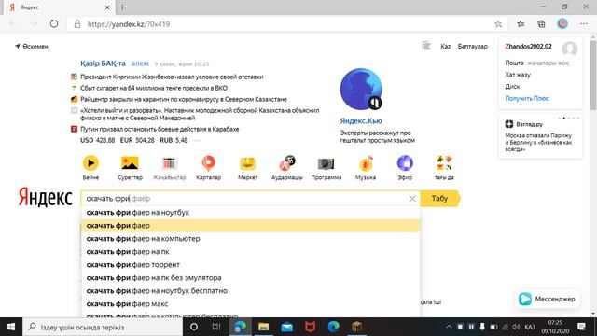Open EUR 504,28 exchange rate
597x336 pixels.
pyautogui.click(x=137, y=140)
